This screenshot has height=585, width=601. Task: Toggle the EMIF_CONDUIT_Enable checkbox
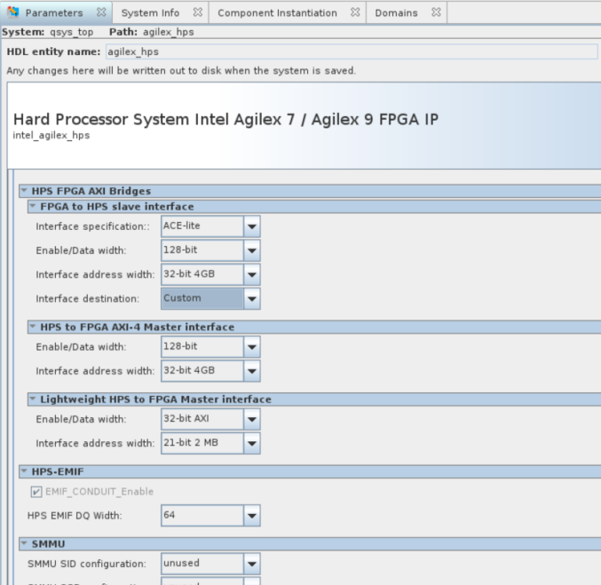pos(36,492)
